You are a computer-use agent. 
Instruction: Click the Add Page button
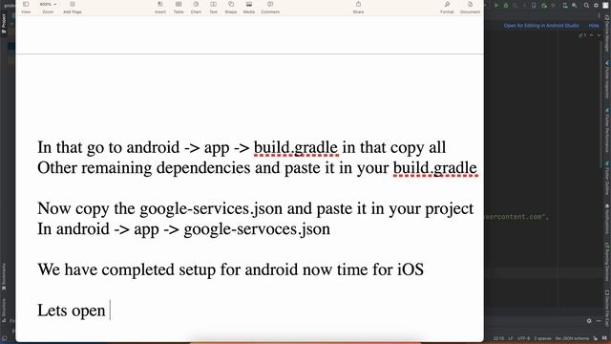pos(73,8)
